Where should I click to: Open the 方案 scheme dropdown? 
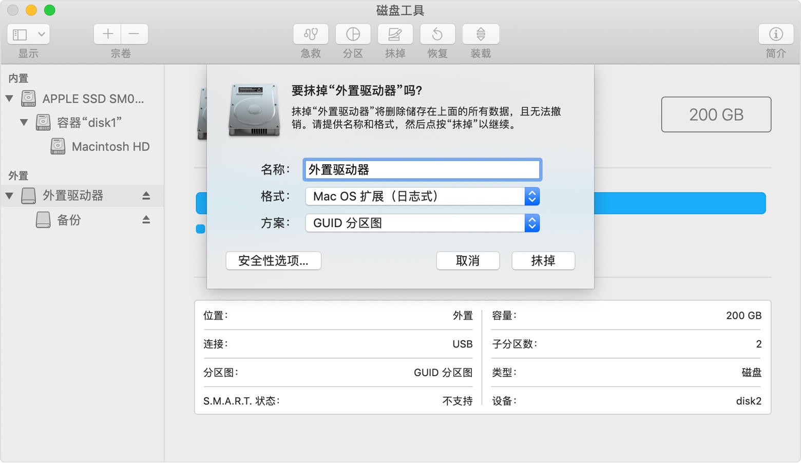click(x=422, y=223)
